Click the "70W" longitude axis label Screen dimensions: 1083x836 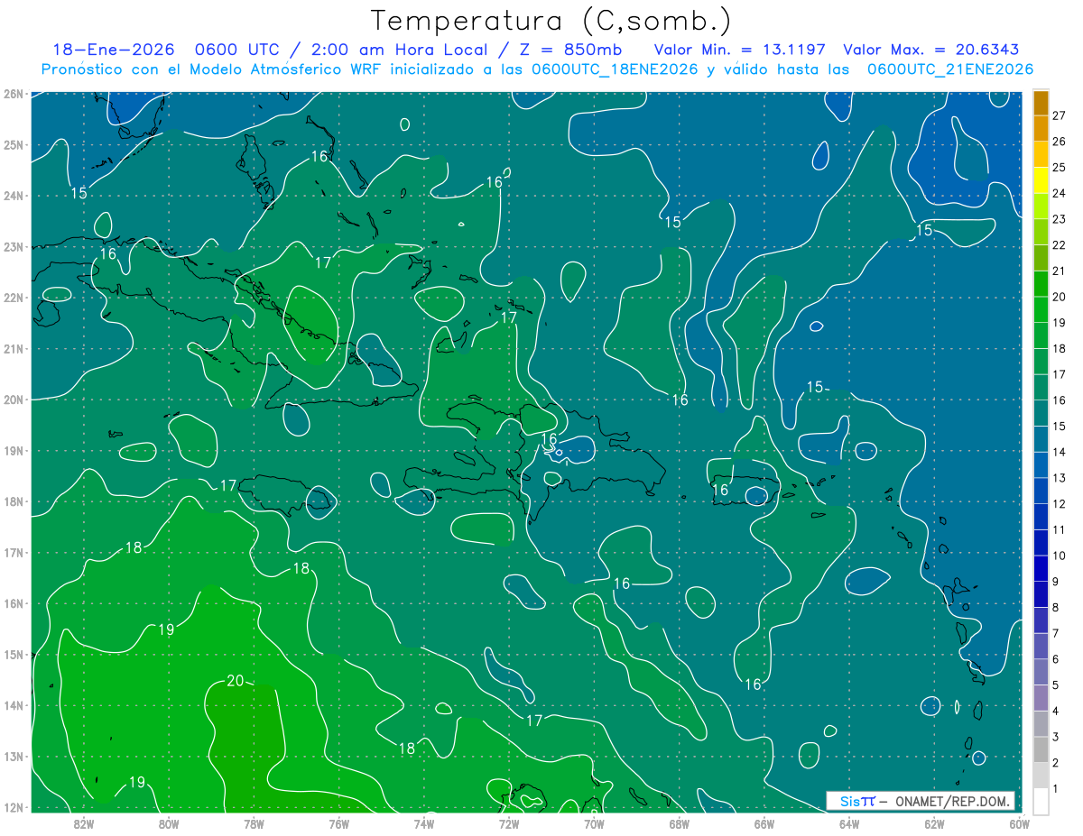point(594,824)
